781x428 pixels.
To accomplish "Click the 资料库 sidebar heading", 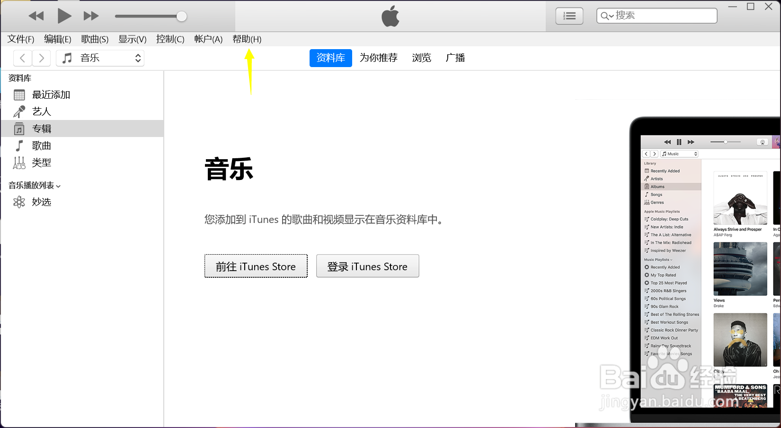I will (20, 78).
